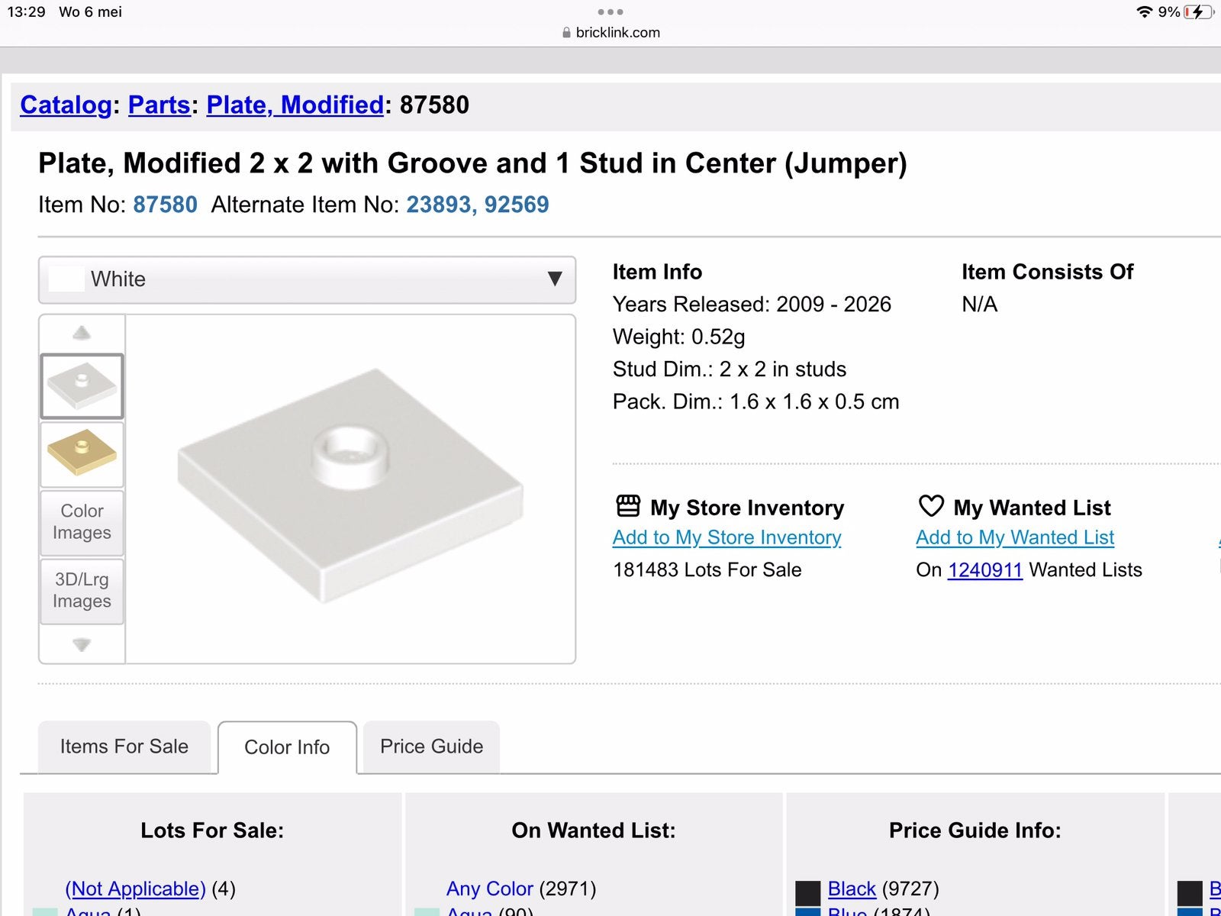
Task: Click the large white plate image
Action: tap(350, 485)
